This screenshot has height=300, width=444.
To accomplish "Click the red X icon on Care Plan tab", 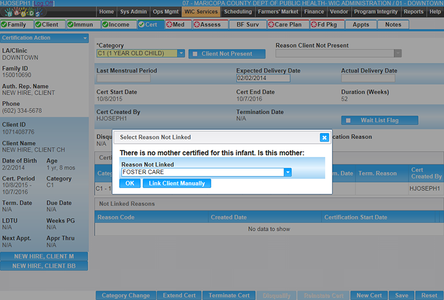I will (x=271, y=25).
